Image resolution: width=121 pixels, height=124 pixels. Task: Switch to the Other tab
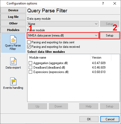pyautogui.click(x=13, y=23)
